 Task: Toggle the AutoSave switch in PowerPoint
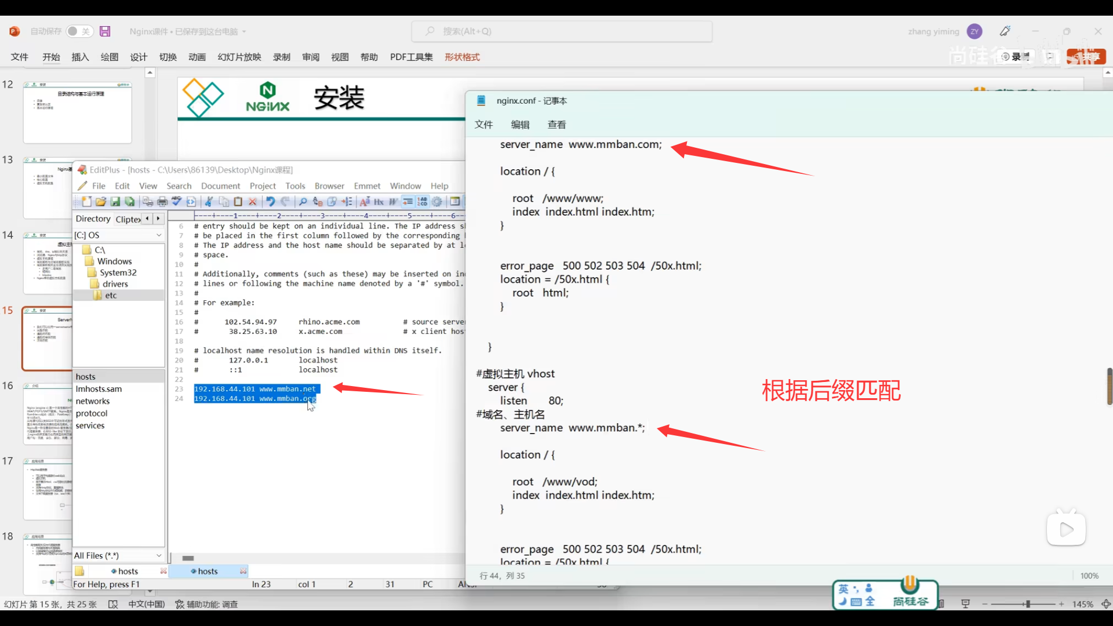[x=79, y=31]
